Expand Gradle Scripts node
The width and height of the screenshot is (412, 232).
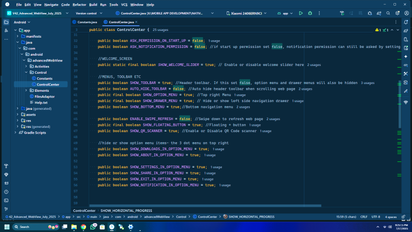coord(15,132)
